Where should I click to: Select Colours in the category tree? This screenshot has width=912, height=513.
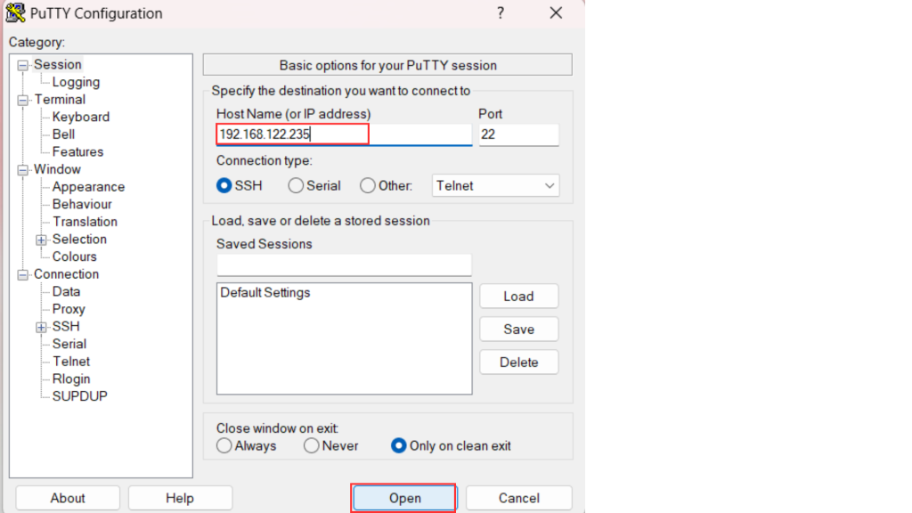coord(74,256)
